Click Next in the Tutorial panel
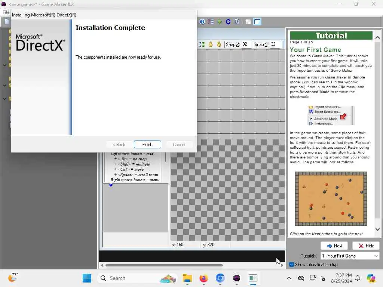Image resolution: width=383 pixels, height=287 pixels. pos(334,246)
